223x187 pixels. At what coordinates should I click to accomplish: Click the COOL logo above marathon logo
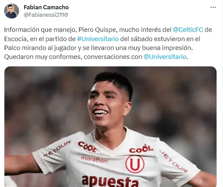(87, 147)
